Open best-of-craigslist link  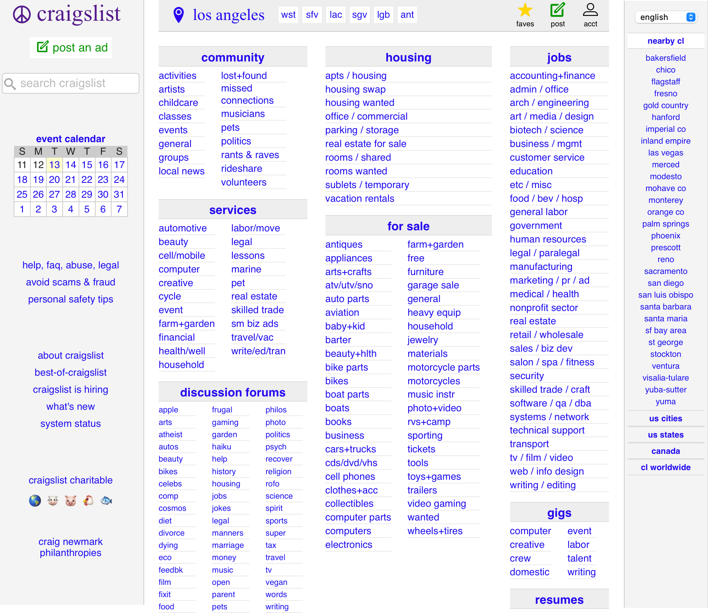coord(70,373)
